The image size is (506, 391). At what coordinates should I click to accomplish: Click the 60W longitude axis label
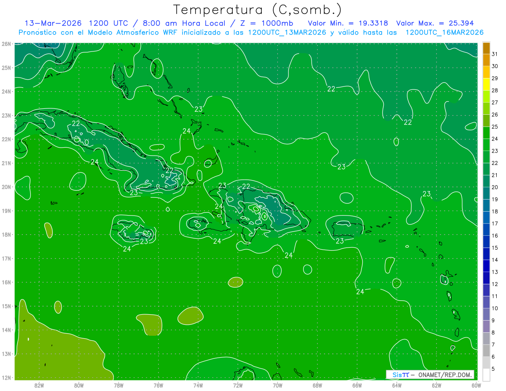476,385
